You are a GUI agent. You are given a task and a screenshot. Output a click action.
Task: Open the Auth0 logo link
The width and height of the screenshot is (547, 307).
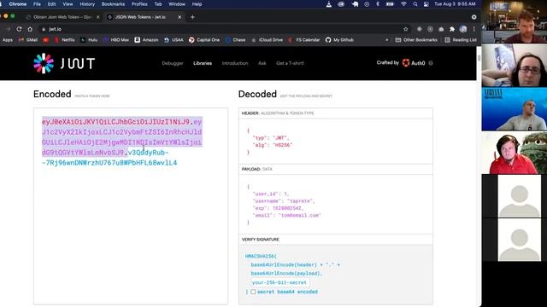click(414, 63)
